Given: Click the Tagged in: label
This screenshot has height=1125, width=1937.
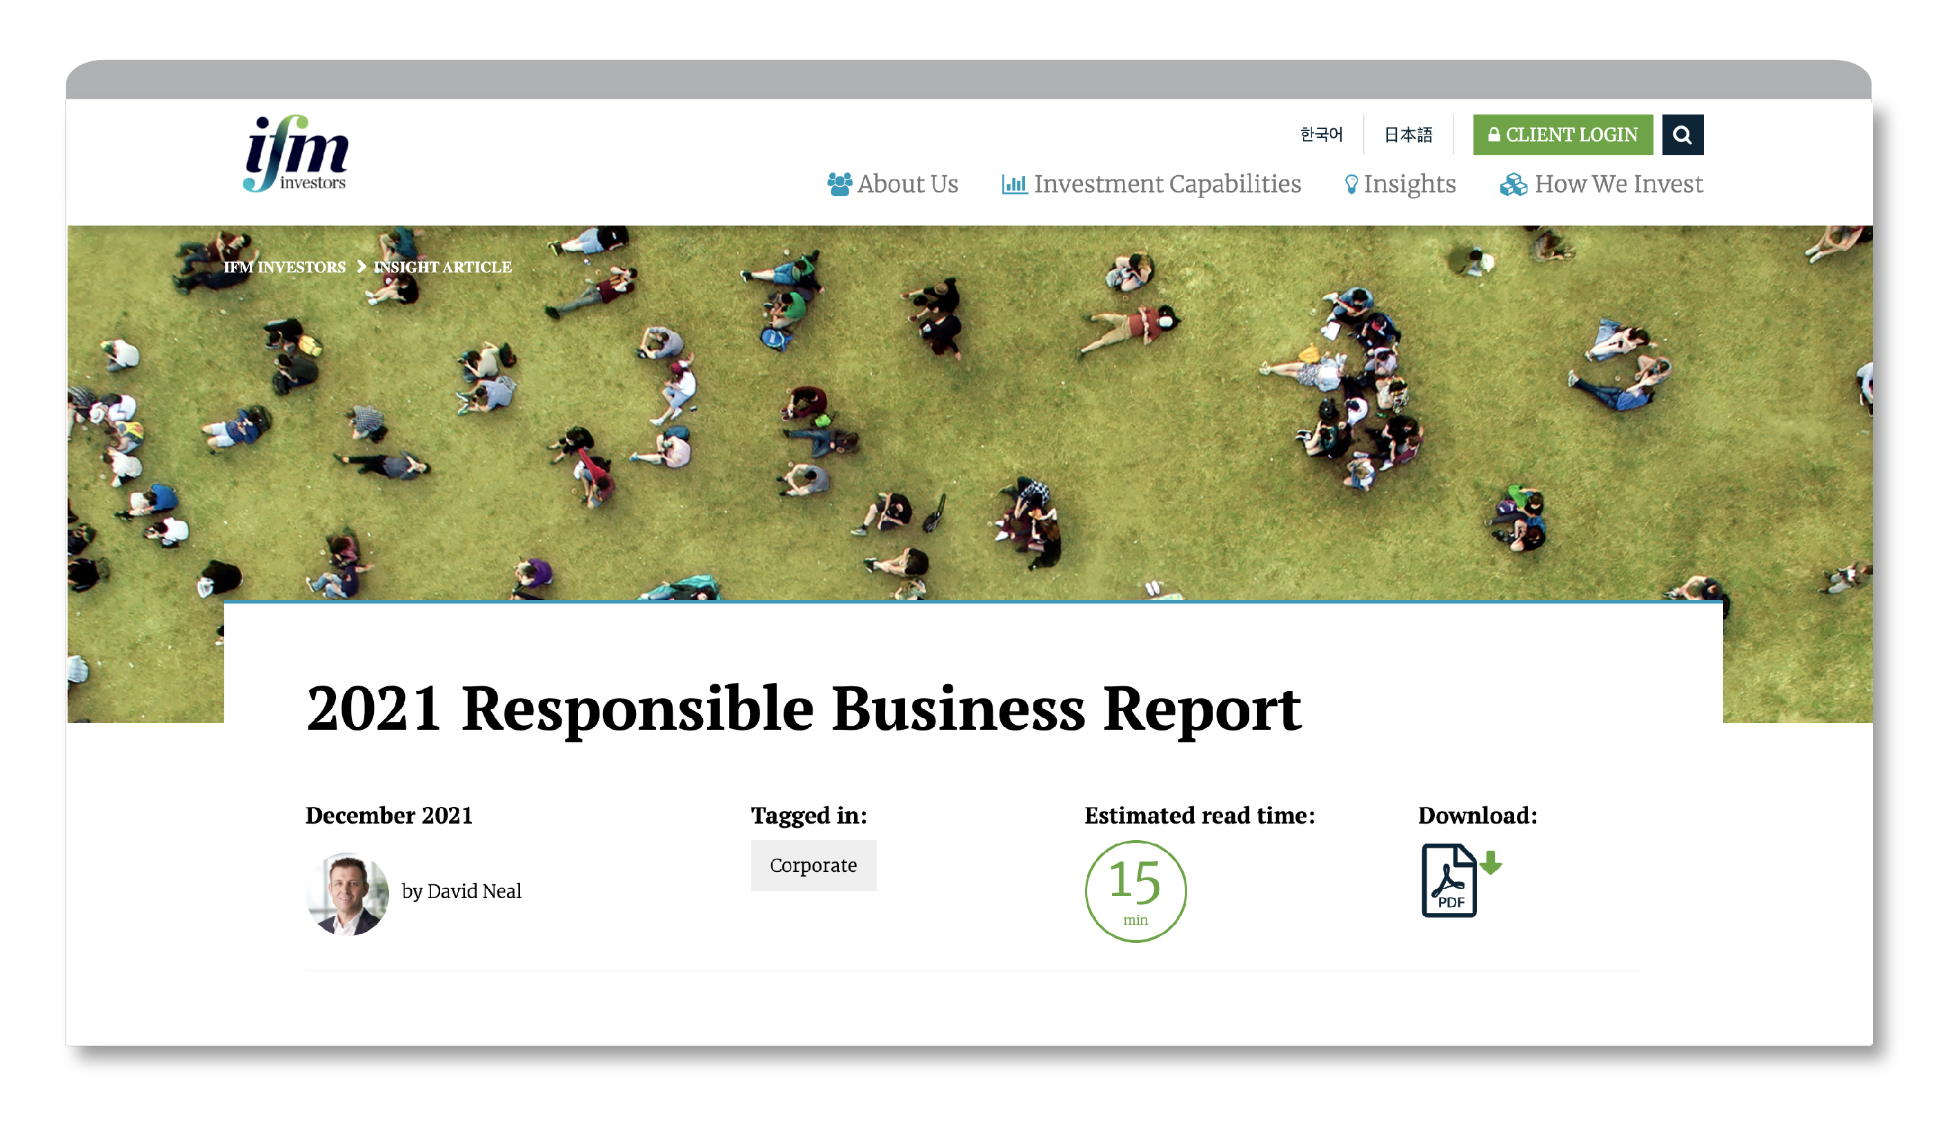Looking at the screenshot, I should click(808, 815).
